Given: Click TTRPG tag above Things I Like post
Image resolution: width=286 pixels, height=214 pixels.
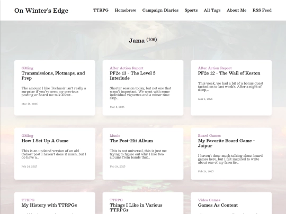Looking at the screenshot, I should (x=116, y=200).
